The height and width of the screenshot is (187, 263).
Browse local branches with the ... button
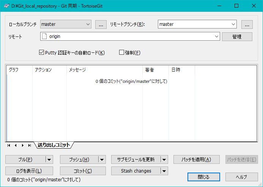[101, 25]
